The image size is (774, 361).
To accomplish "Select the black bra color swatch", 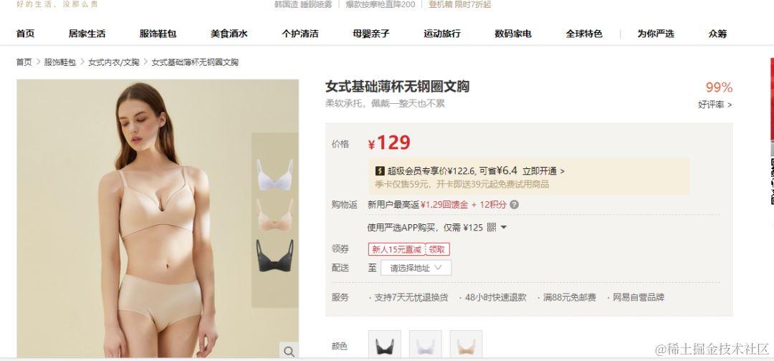I will coord(385,345).
